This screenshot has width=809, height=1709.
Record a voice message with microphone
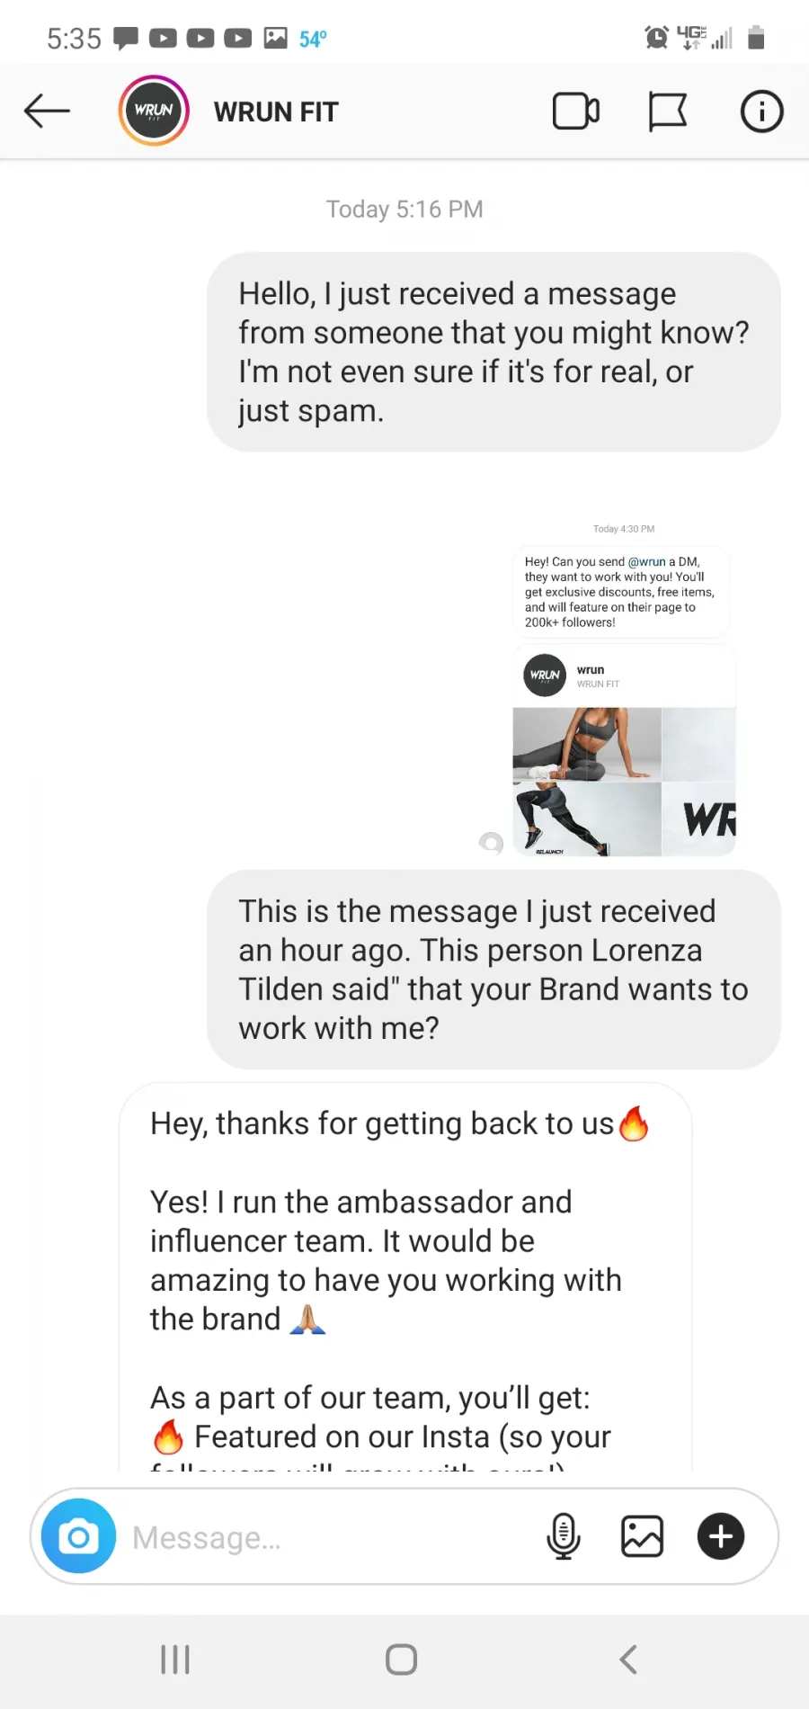(x=564, y=1536)
